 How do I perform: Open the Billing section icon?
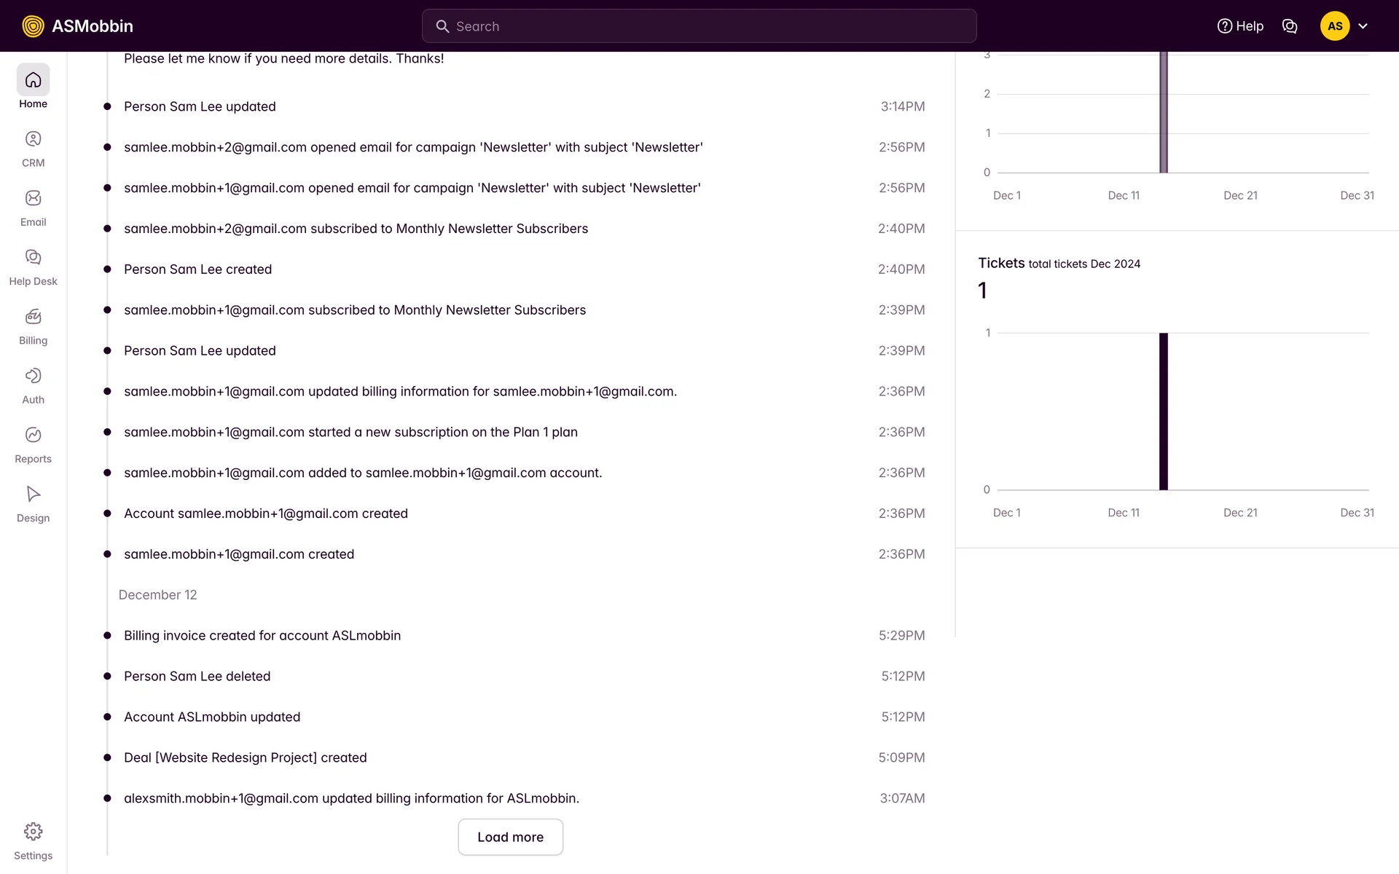point(33,317)
